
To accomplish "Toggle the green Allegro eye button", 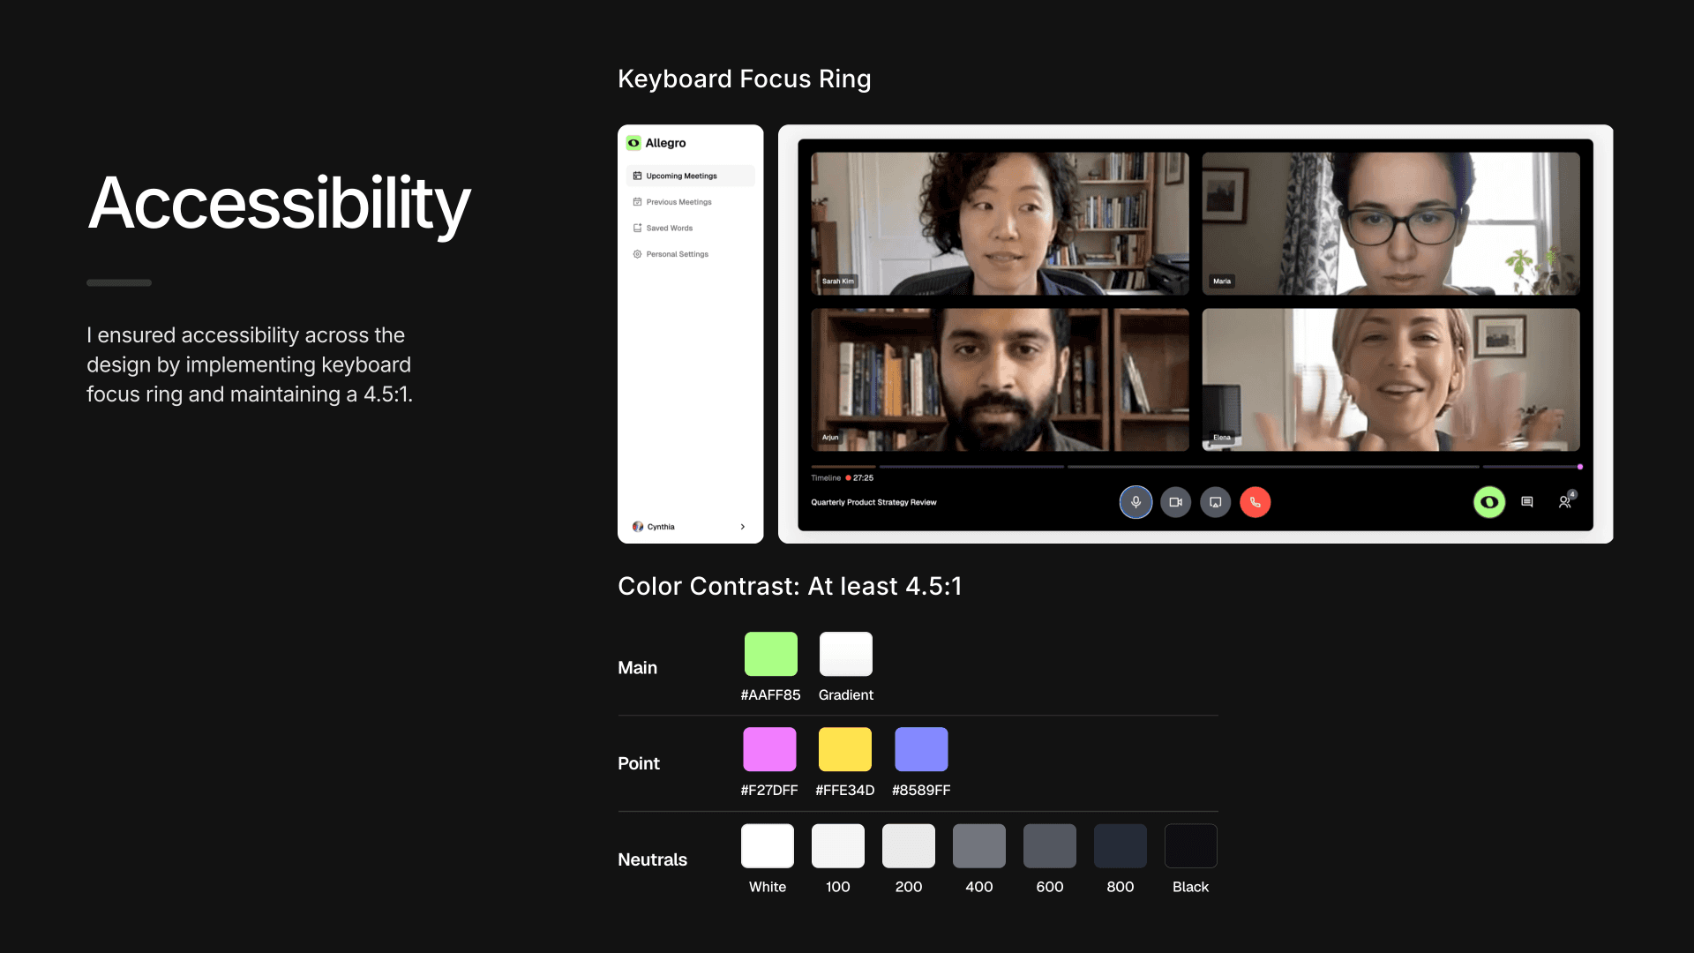I will tap(1488, 502).
